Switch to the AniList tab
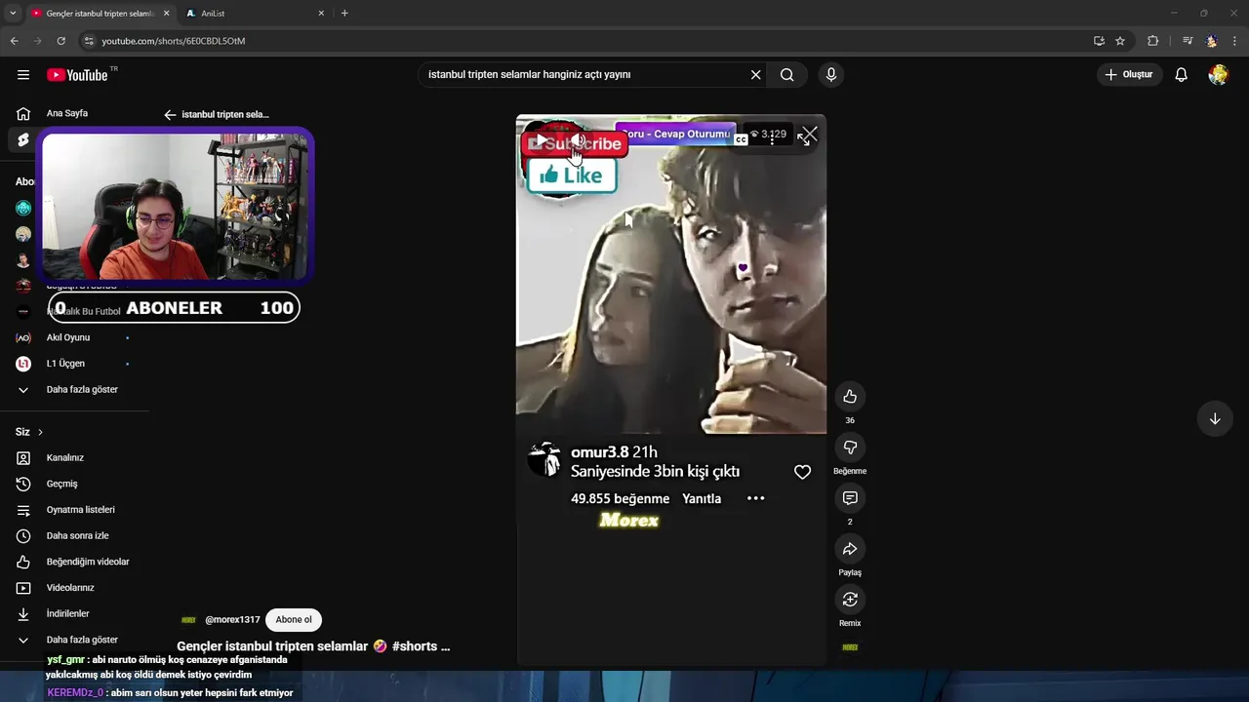The image size is (1249, 702). [x=256, y=13]
